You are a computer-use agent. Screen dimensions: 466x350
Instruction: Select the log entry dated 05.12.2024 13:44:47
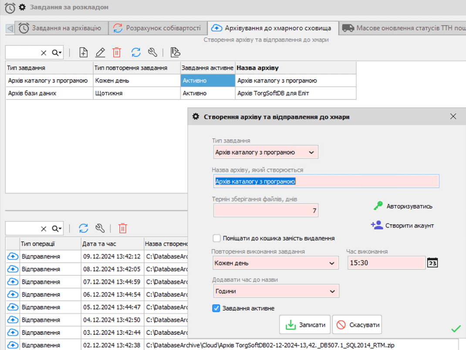[97, 307]
